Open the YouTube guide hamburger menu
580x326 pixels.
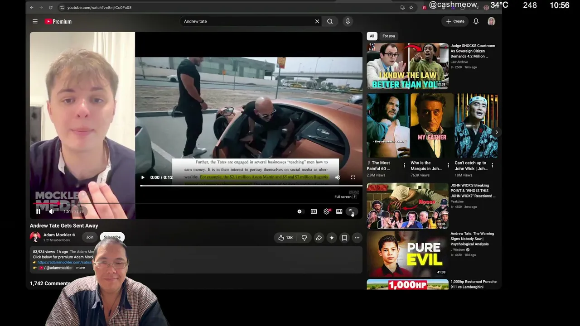tap(35, 21)
